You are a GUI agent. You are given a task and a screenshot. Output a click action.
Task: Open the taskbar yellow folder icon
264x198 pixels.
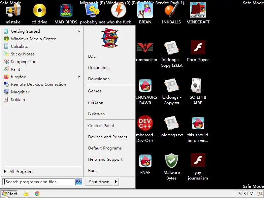coord(26,194)
